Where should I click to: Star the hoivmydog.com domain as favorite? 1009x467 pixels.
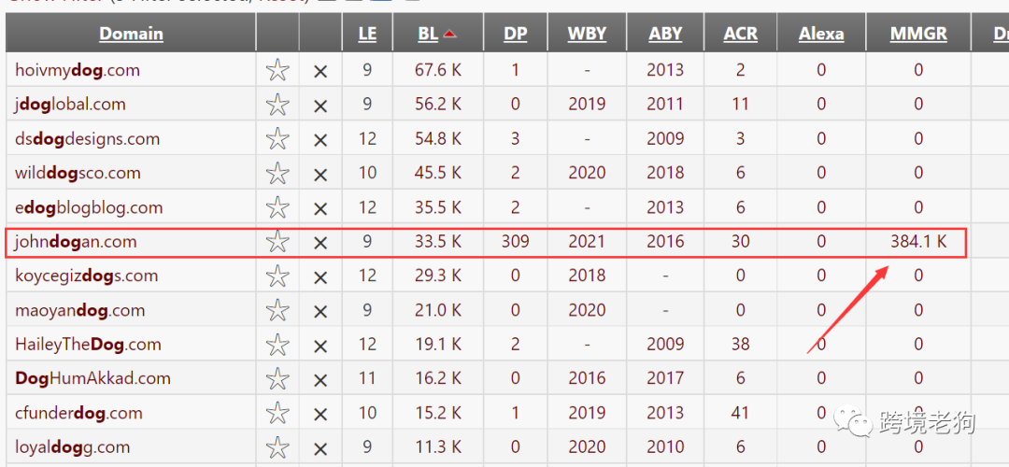click(x=277, y=70)
